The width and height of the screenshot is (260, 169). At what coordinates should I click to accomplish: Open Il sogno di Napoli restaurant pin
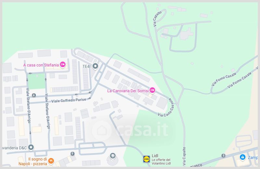click(51, 161)
